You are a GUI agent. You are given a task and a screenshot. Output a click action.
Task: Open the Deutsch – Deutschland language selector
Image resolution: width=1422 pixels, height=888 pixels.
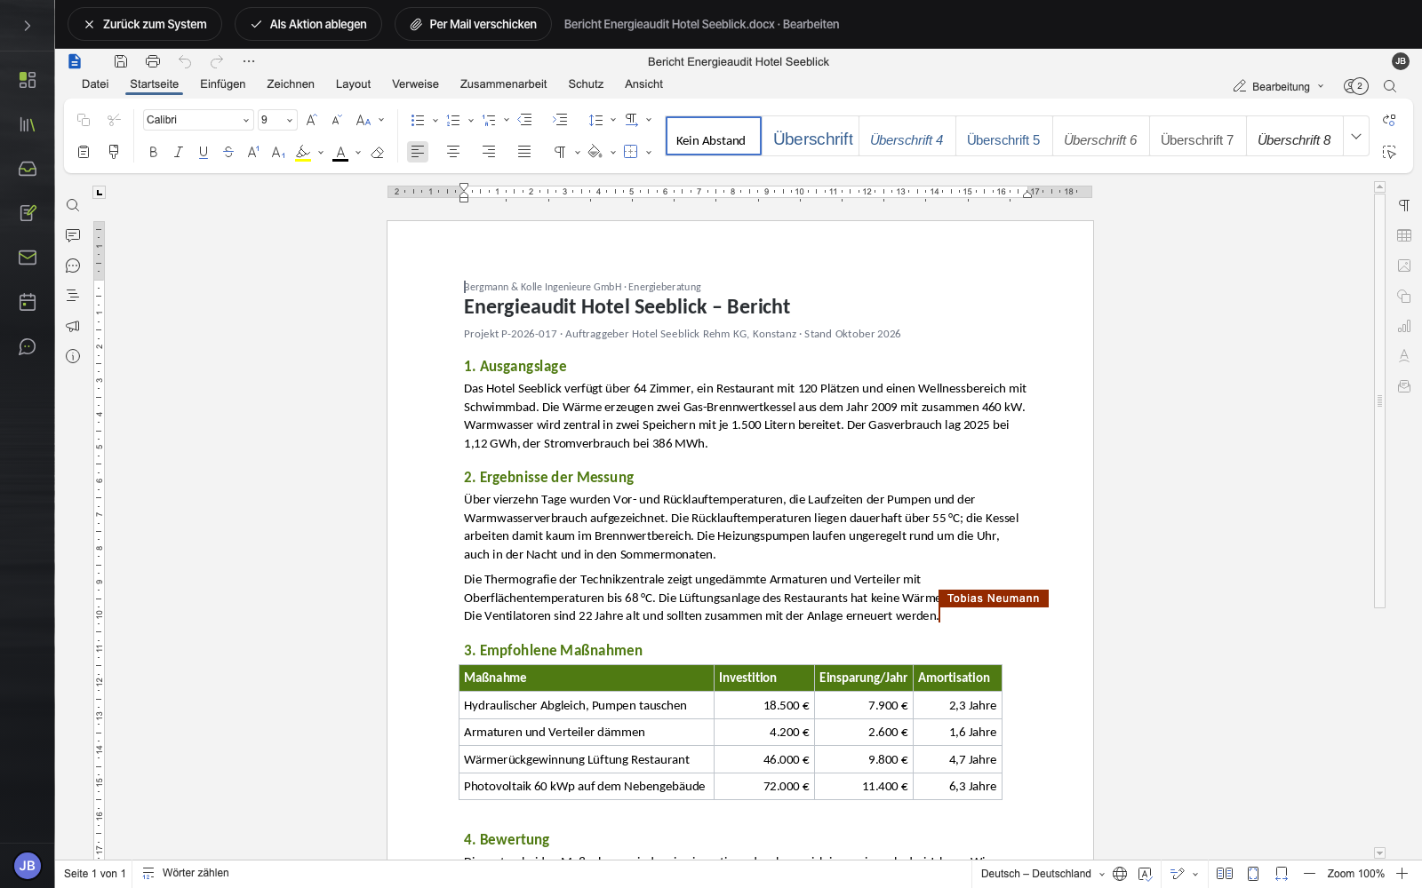click(x=1043, y=874)
